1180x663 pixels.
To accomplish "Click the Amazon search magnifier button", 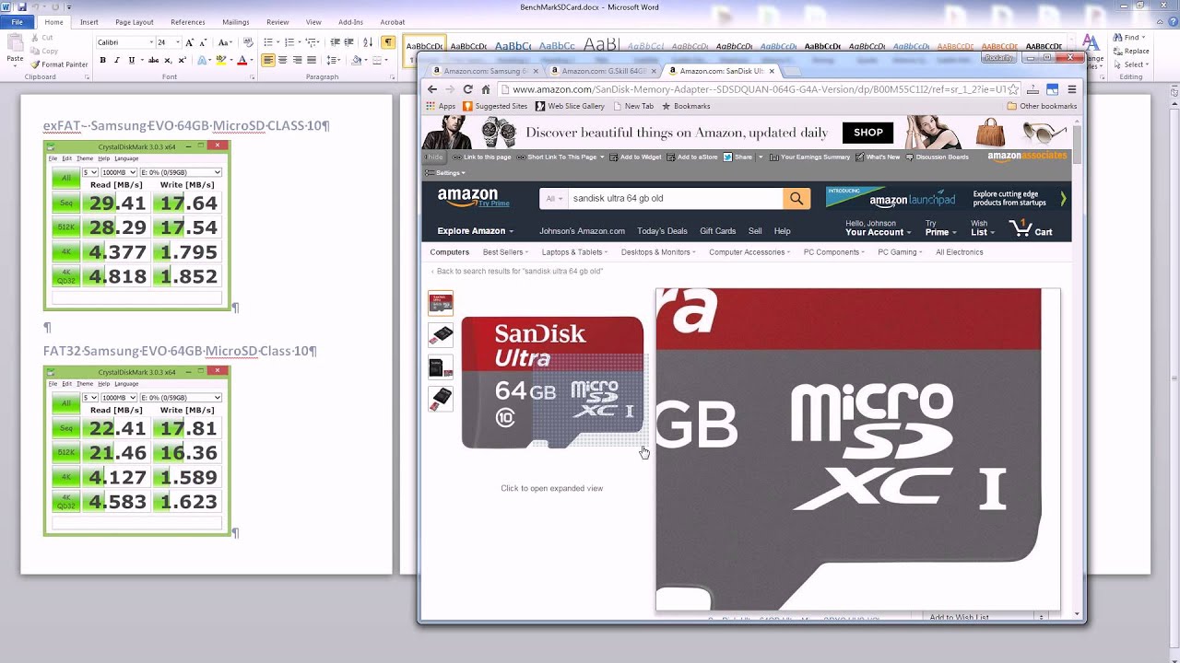I will click(796, 198).
